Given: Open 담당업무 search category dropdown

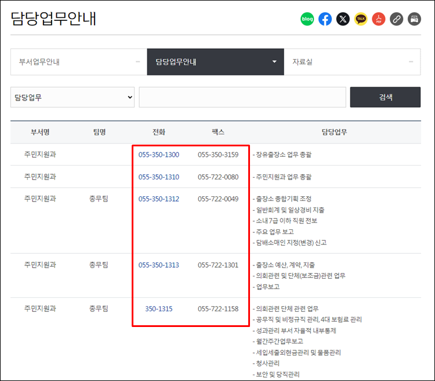Looking at the screenshot, I should coord(72,97).
